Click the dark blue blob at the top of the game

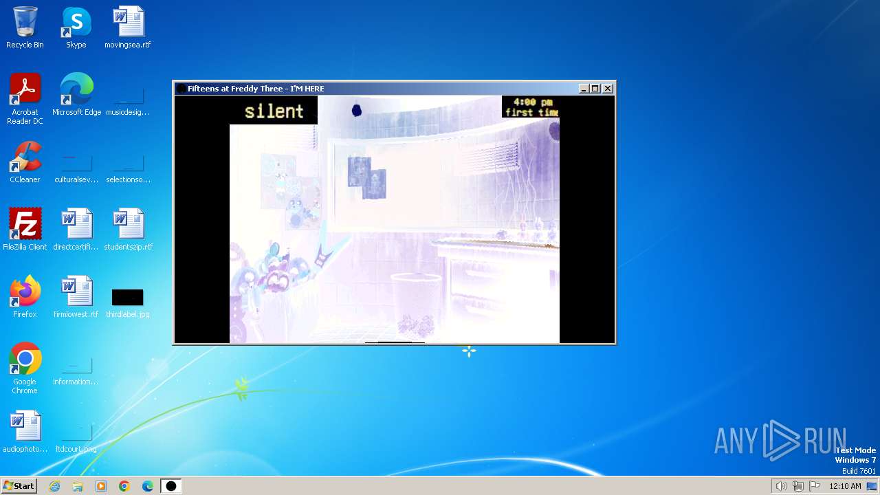pos(356,110)
